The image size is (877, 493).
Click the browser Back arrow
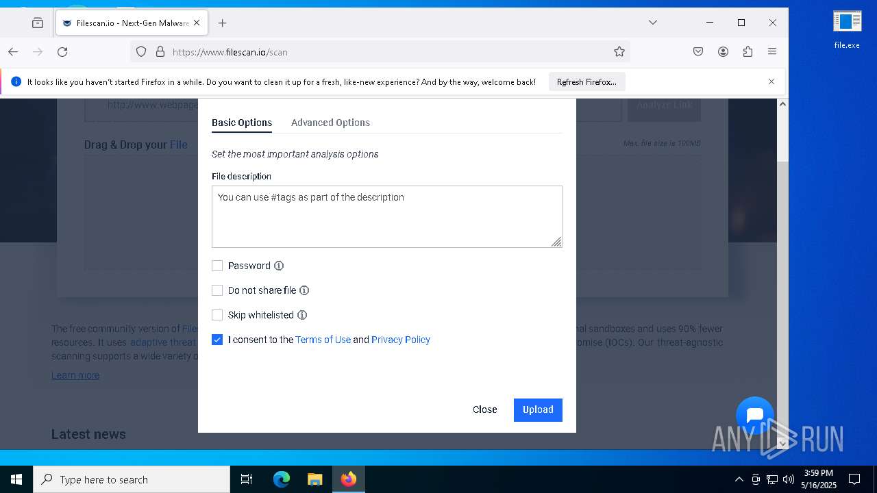pyautogui.click(x=12, y=52)
